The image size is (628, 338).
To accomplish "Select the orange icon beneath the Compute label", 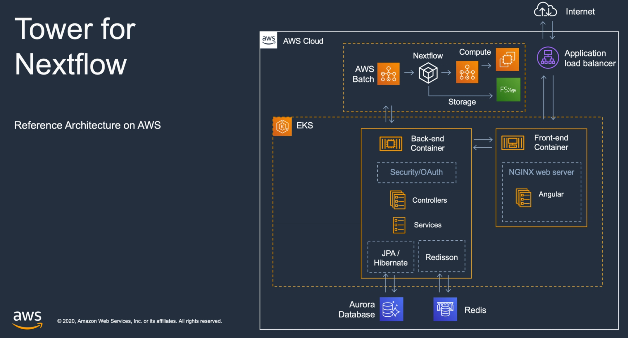I will [x=467, y=72].
